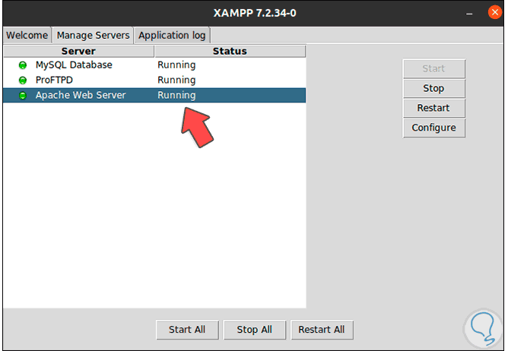Image resolution: width=508 pixels, height=351 pixels.
Task: Click the Restart button for selected server
Action: tap(433, 108)
